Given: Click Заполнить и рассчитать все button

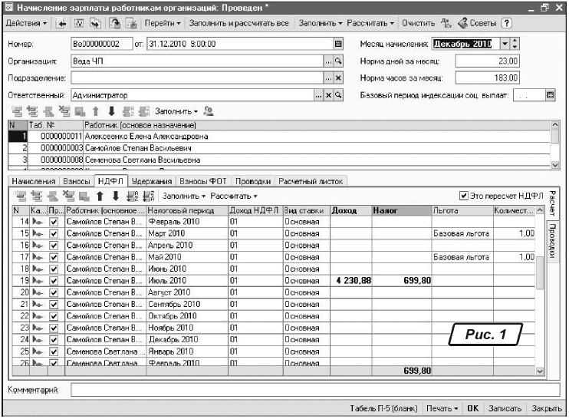Looking at the screenshot, I should pos(238,23).
